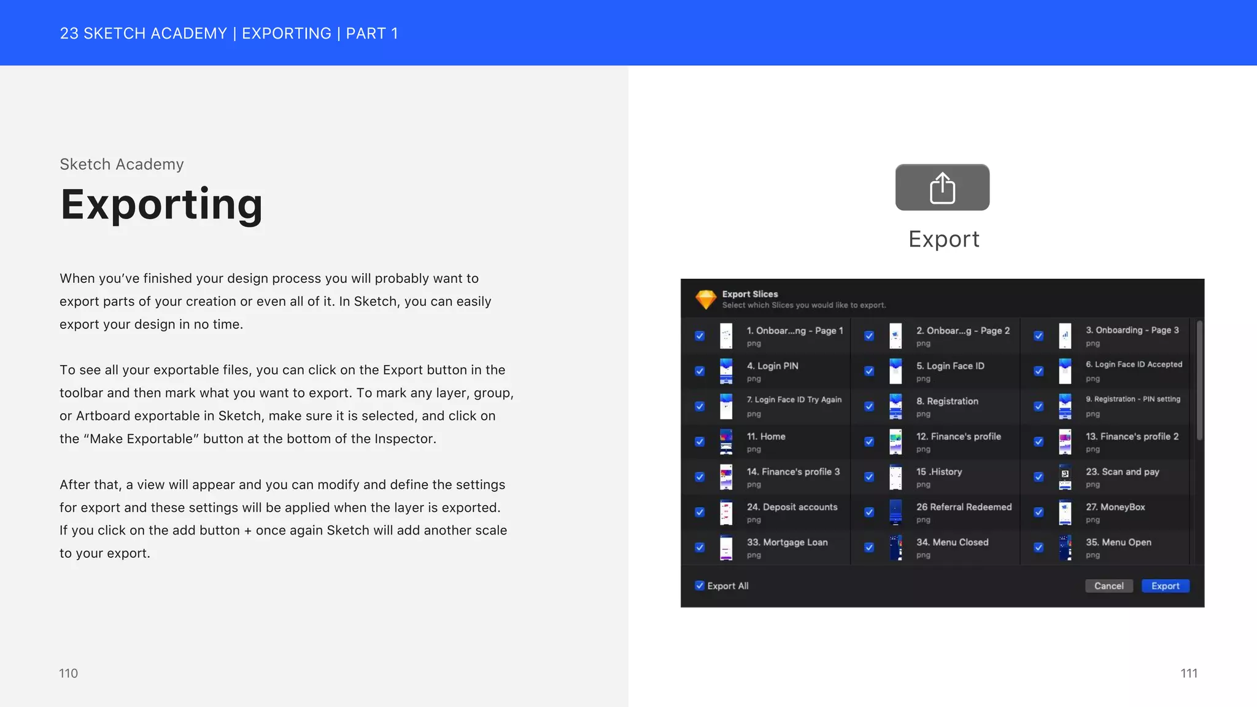1257x707 pixels.
Task: Click the "4. Login PIN" slice name
Action: coord(773,366)
